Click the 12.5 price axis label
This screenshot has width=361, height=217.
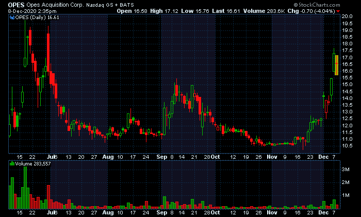click(347, 119)
